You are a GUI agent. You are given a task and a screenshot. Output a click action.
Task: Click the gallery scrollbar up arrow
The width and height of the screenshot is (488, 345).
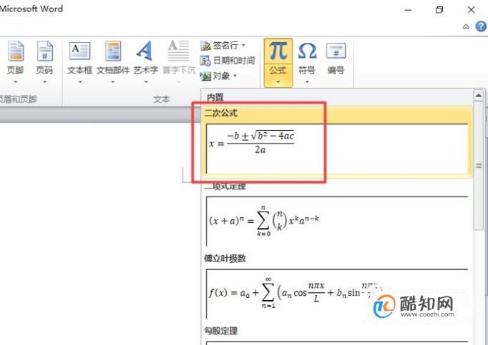pyautogui.click(x=479, y=95)
